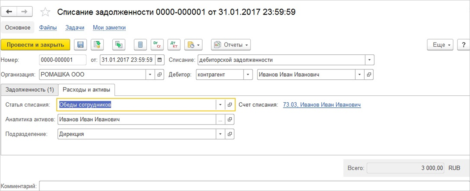
Task: Open Иванов Иван Иванович debtor card icon
Action: coord(369,75)
